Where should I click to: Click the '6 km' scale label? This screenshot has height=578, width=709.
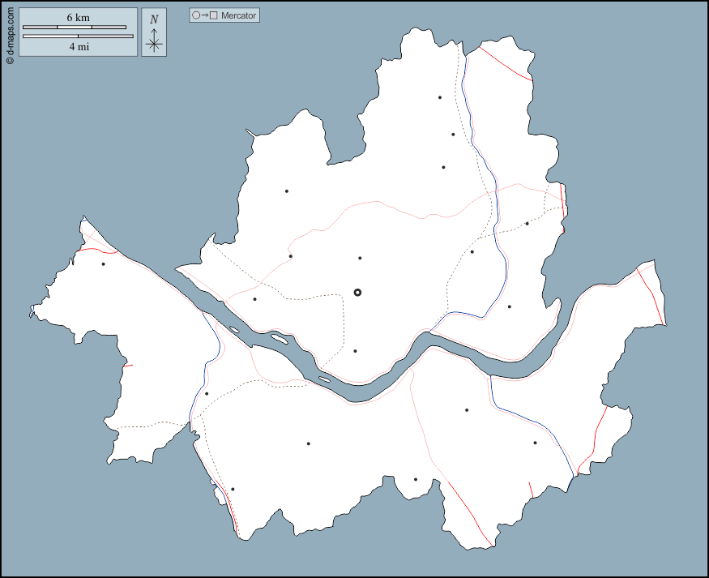pos(78,18)
